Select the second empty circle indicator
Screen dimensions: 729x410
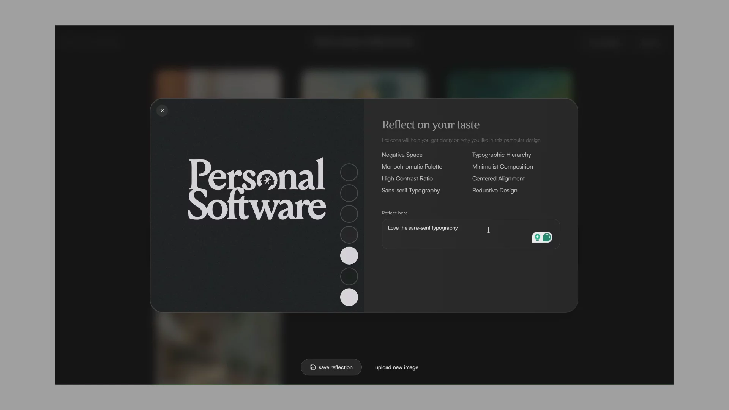click(349, 193)
